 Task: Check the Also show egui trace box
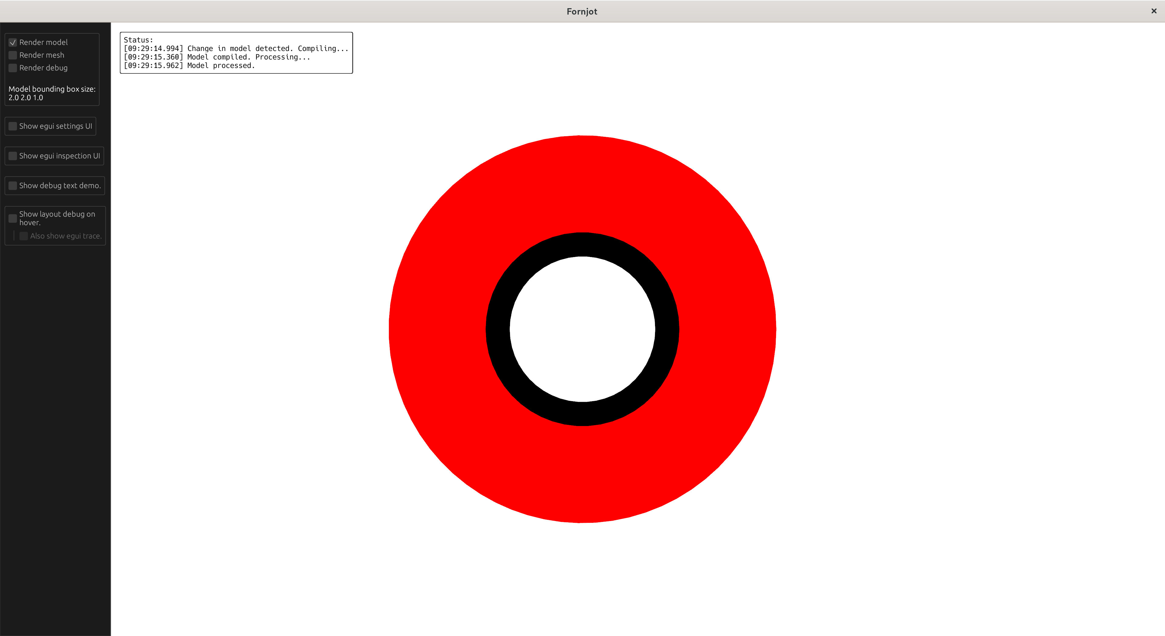coord(24,236)
